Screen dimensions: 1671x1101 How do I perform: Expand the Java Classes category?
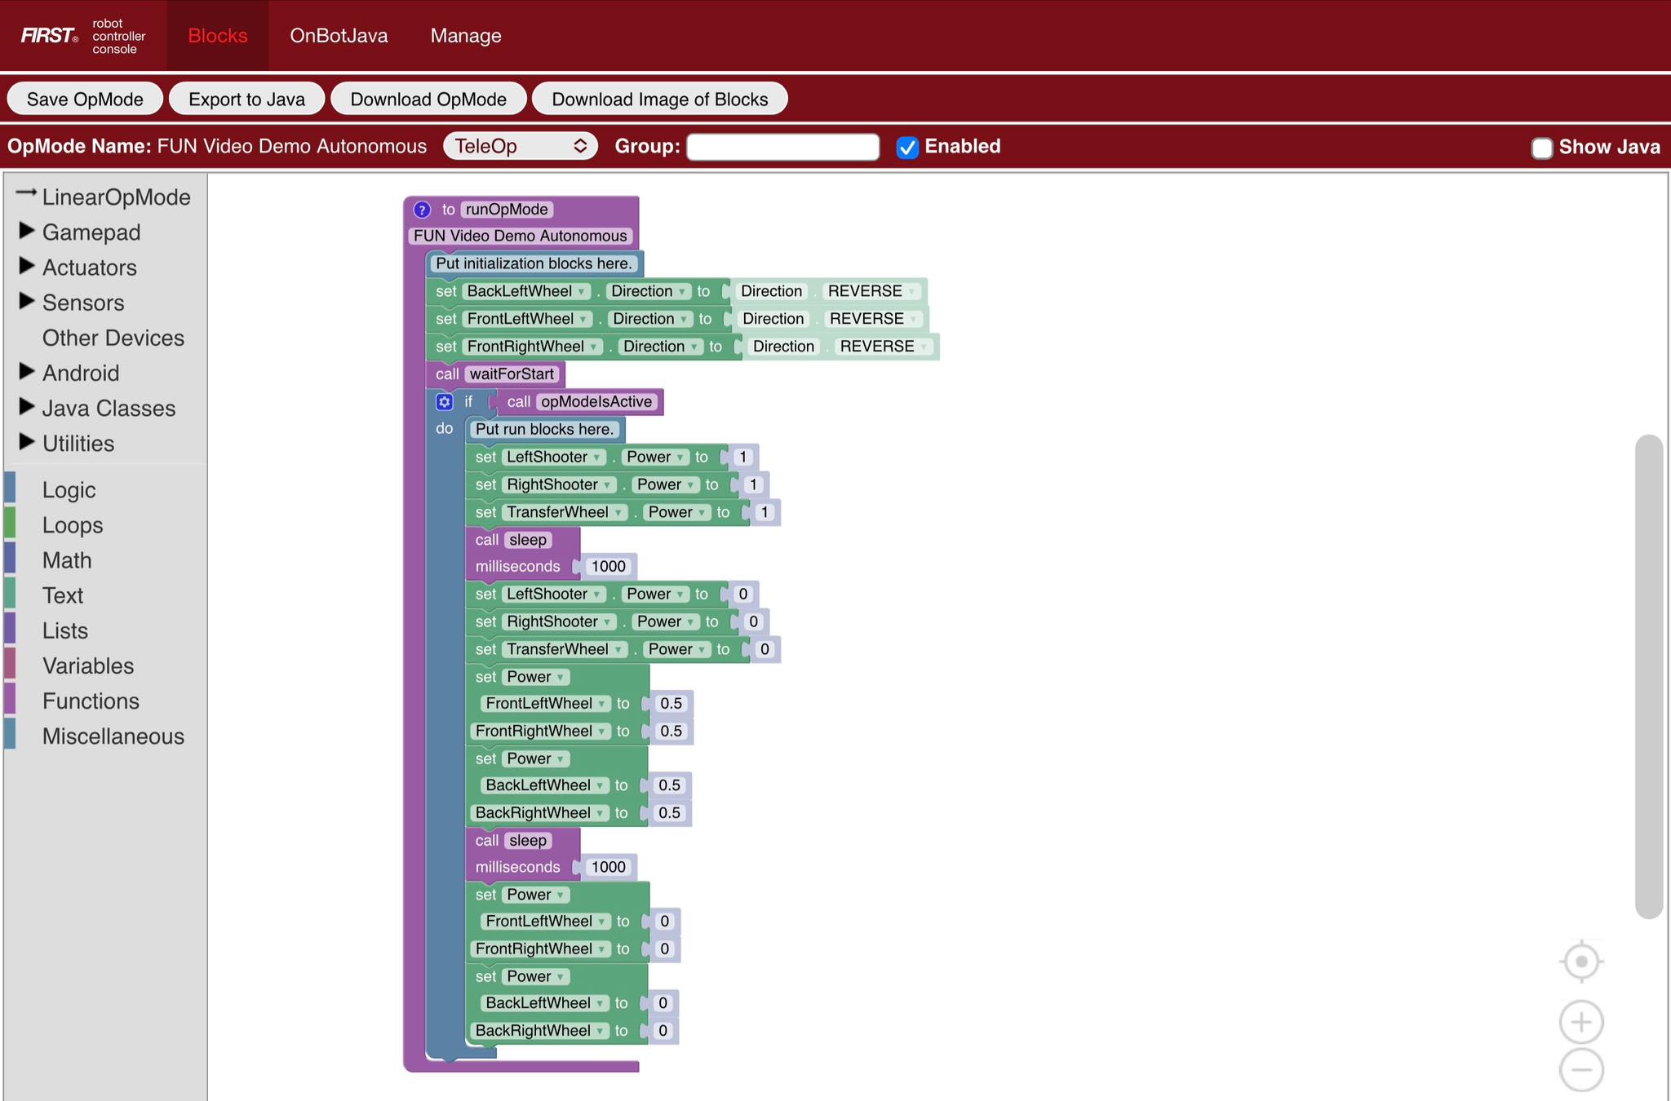click(27, 407)
